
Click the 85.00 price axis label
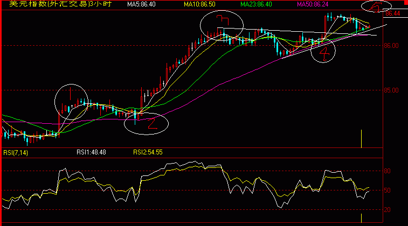pos(391,90)
